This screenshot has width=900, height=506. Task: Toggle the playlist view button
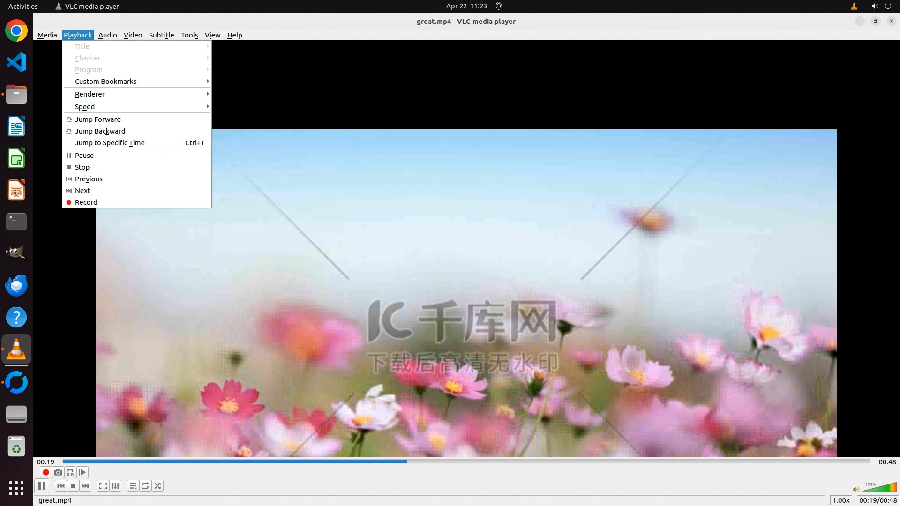click(x=133, y=486)
